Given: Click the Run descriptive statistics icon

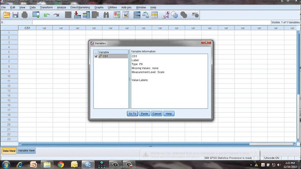Looking at the screenshot, I should [96, 15].
